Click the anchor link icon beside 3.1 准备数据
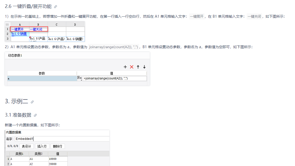Viewport: 295px width, 166px height. pos(35,115)
